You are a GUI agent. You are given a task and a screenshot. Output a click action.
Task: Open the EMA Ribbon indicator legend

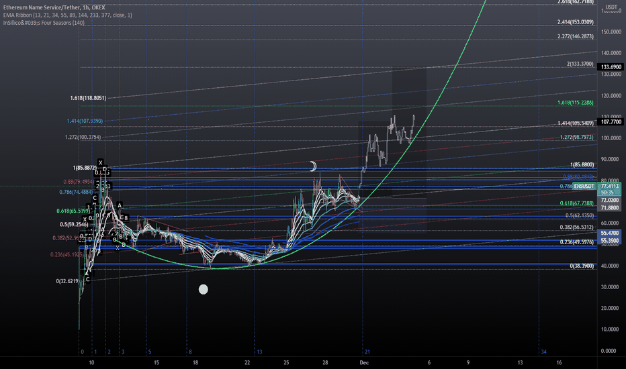point(67,15)
